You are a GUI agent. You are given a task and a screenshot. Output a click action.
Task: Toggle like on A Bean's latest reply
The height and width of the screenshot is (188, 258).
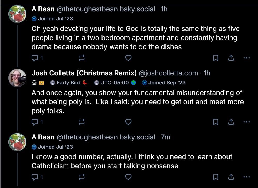pos(128,177)
